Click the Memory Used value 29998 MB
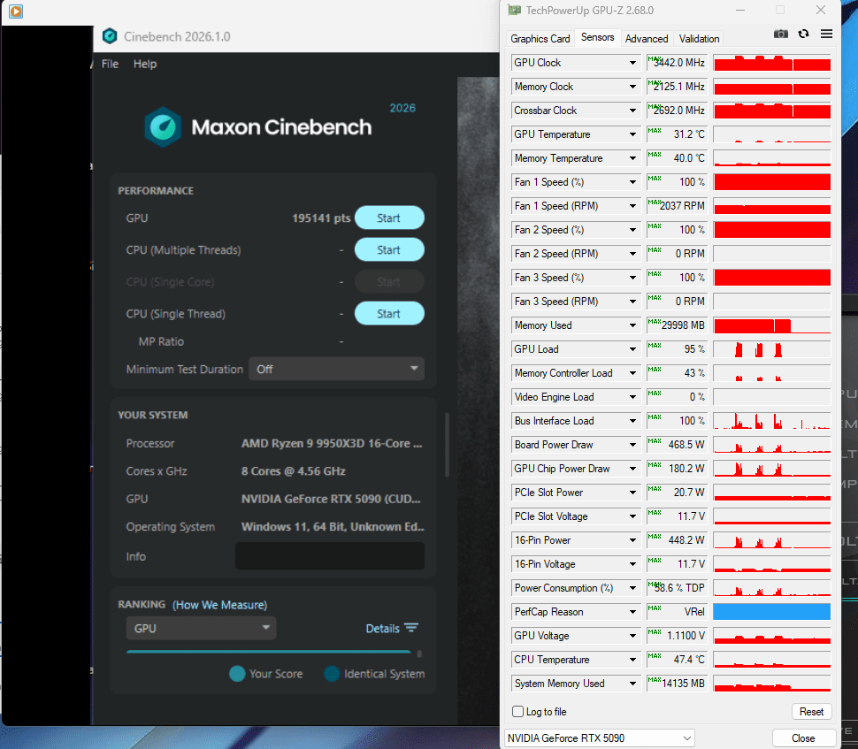This screenshot has width=858, height=749. (683, 325)
